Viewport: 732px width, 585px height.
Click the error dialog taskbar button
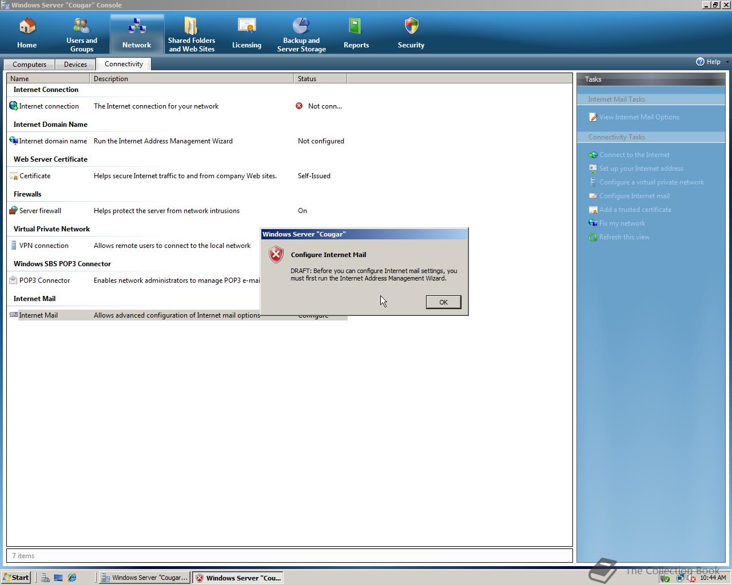tap(238, 578)
